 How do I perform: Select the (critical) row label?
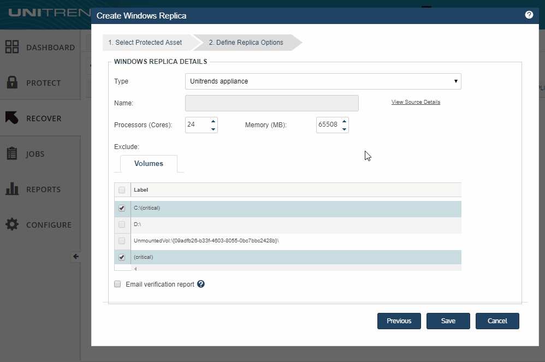point(143,257)
